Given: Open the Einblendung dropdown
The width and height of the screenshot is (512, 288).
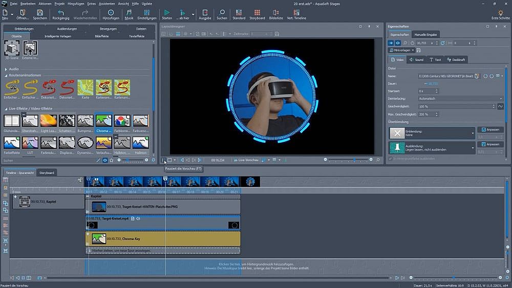Looking at the screenshot, I should (473, 134).
